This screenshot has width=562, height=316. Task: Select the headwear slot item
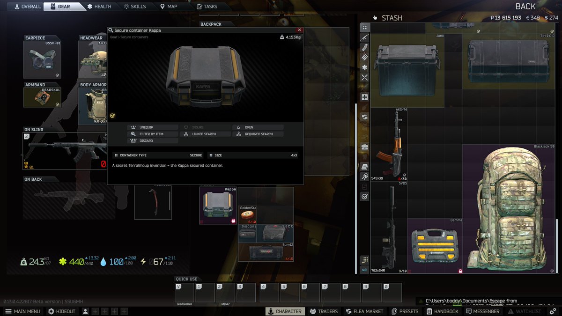(x=93, y=59)
